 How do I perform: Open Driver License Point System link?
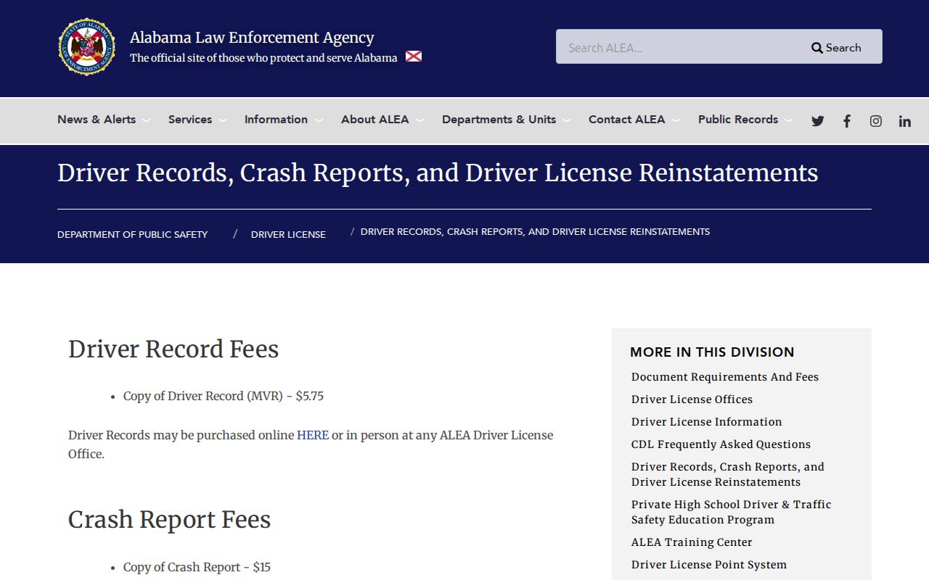click(709, 565)
